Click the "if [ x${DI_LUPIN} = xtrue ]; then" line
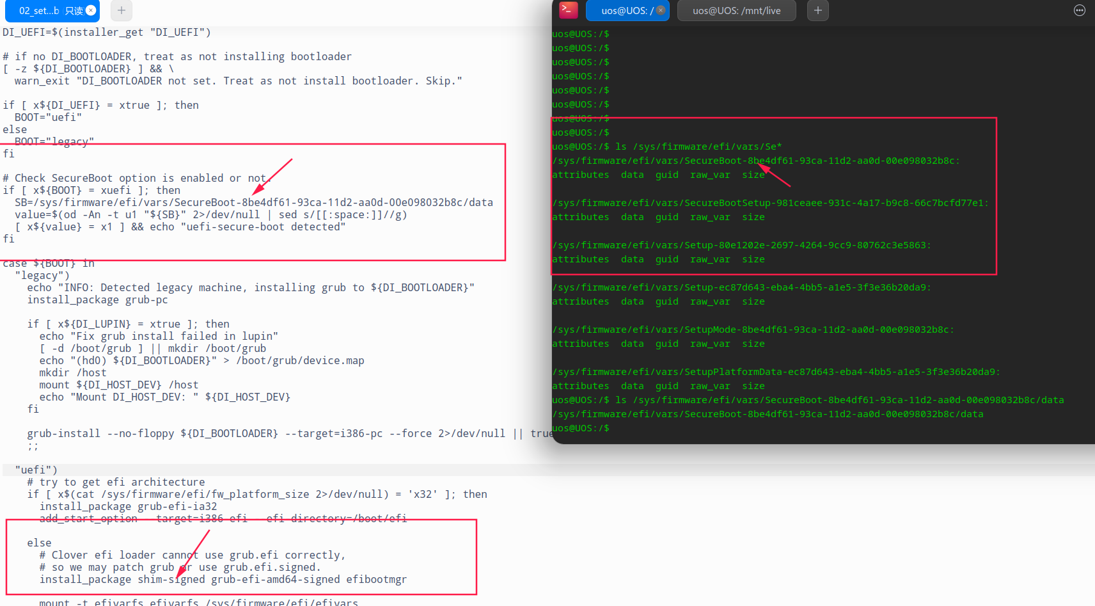The width and height of the screenshot is (1095, 606). point(128,324)
